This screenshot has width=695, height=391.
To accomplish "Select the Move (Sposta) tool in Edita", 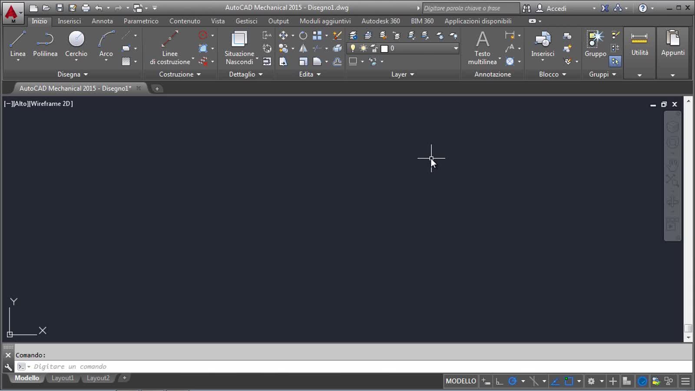I will (283, 35).
